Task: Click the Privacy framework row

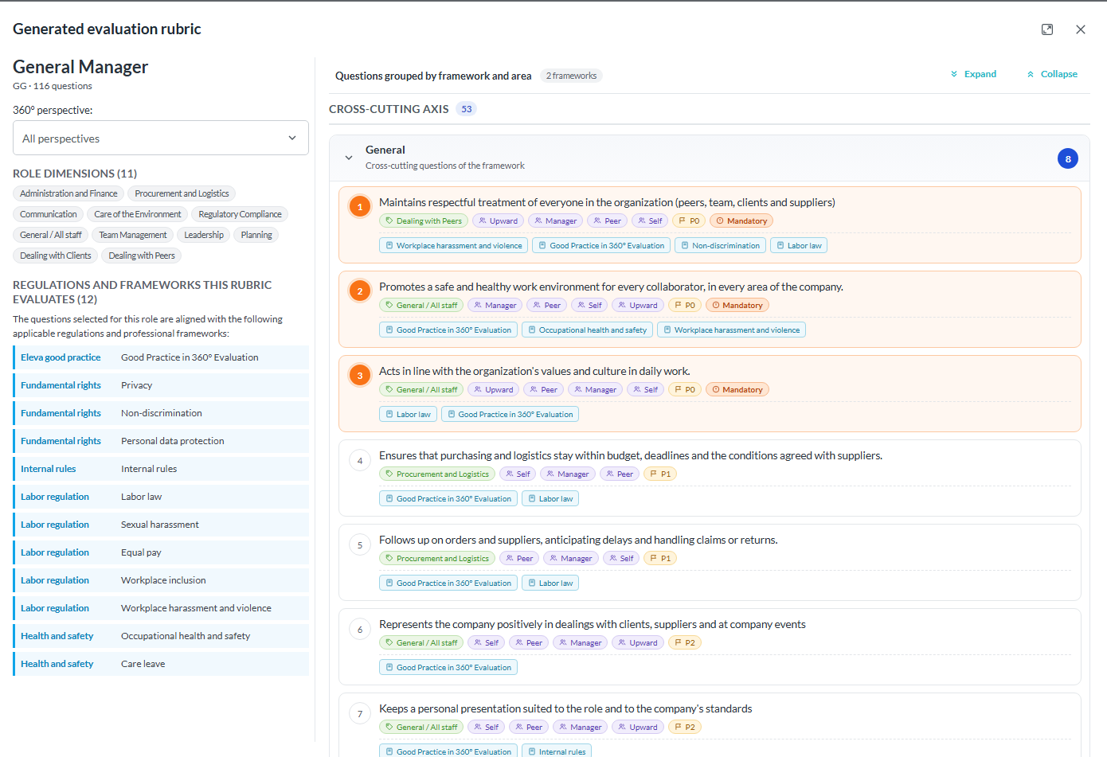Action: [x=161, y=385]
